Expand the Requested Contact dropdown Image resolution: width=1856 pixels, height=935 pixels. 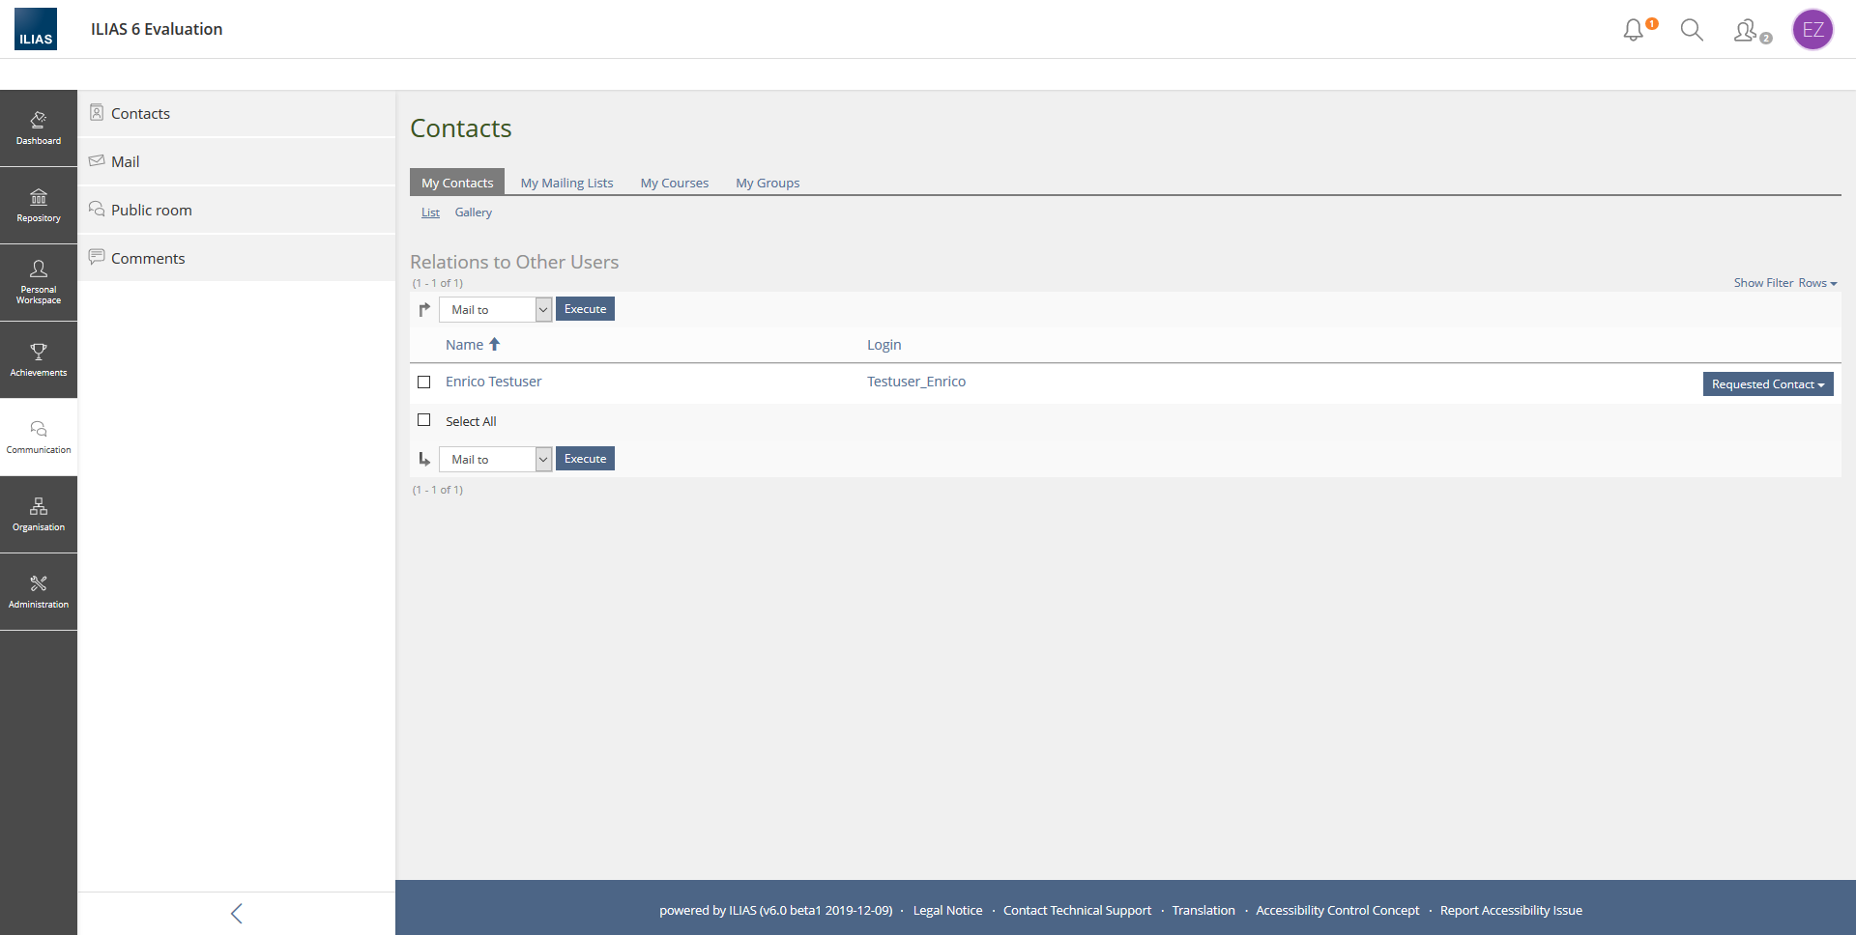1767,384
